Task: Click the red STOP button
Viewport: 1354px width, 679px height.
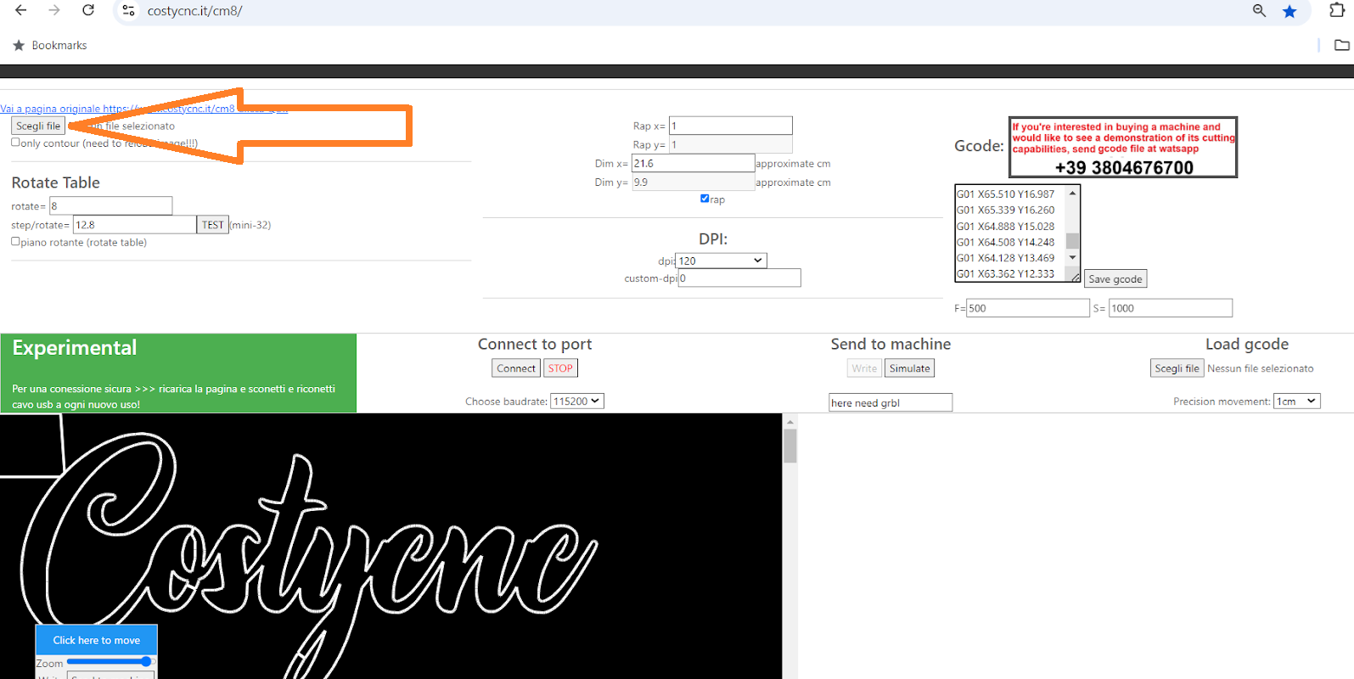Action: tap(560, 368)
